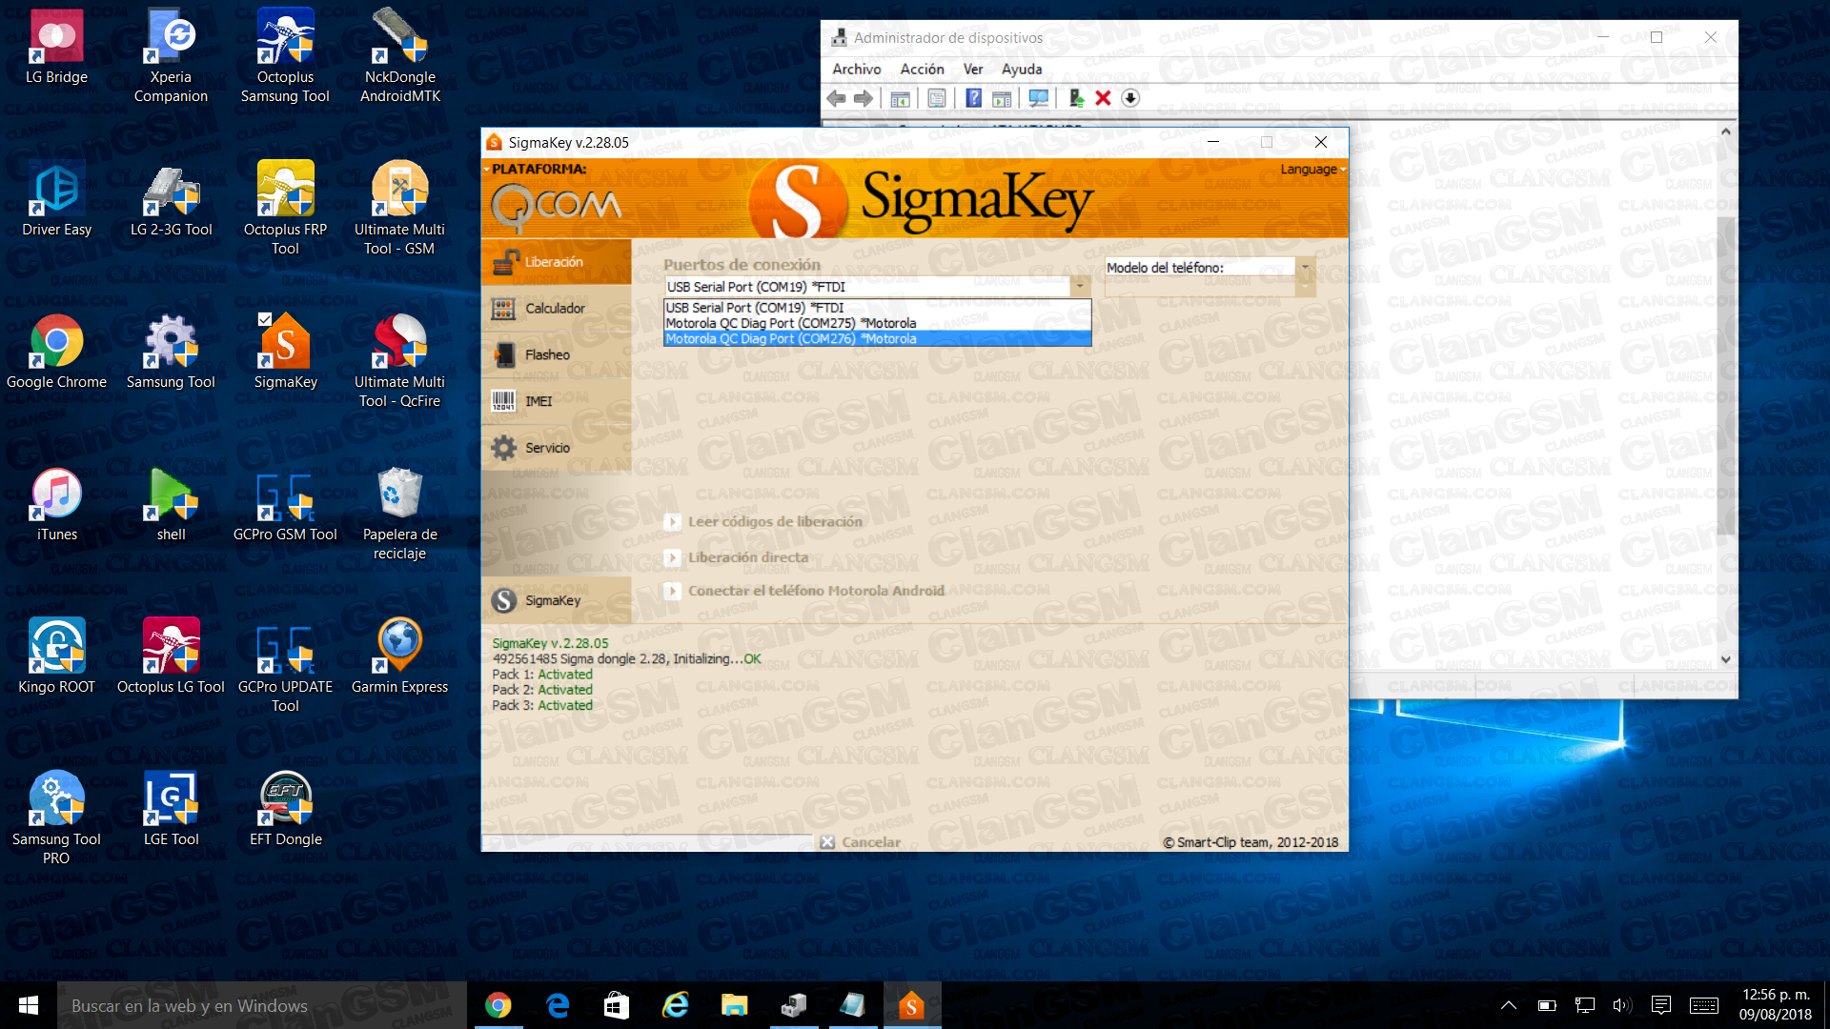
Task: Open Ver menu in Device Manager
Action: coord(973,70)
